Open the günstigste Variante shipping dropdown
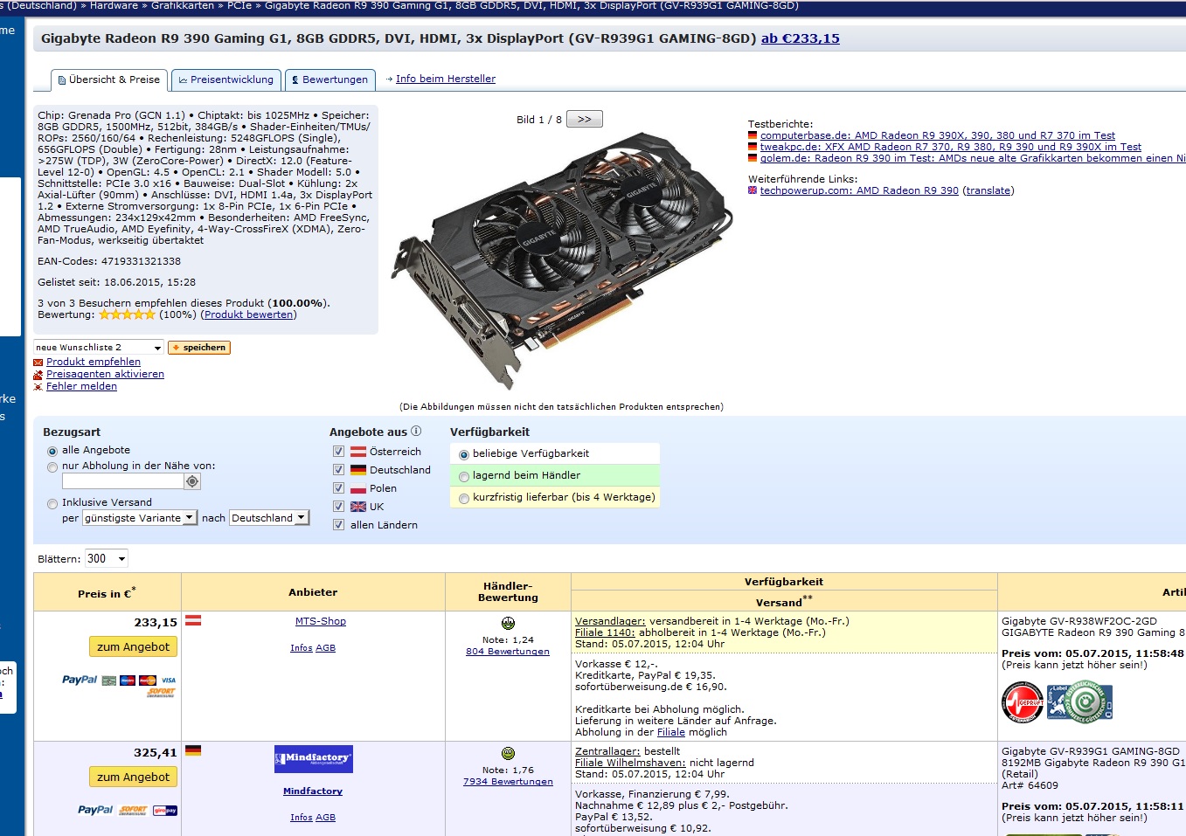The image size is (1186, 836). click(140, 518)
